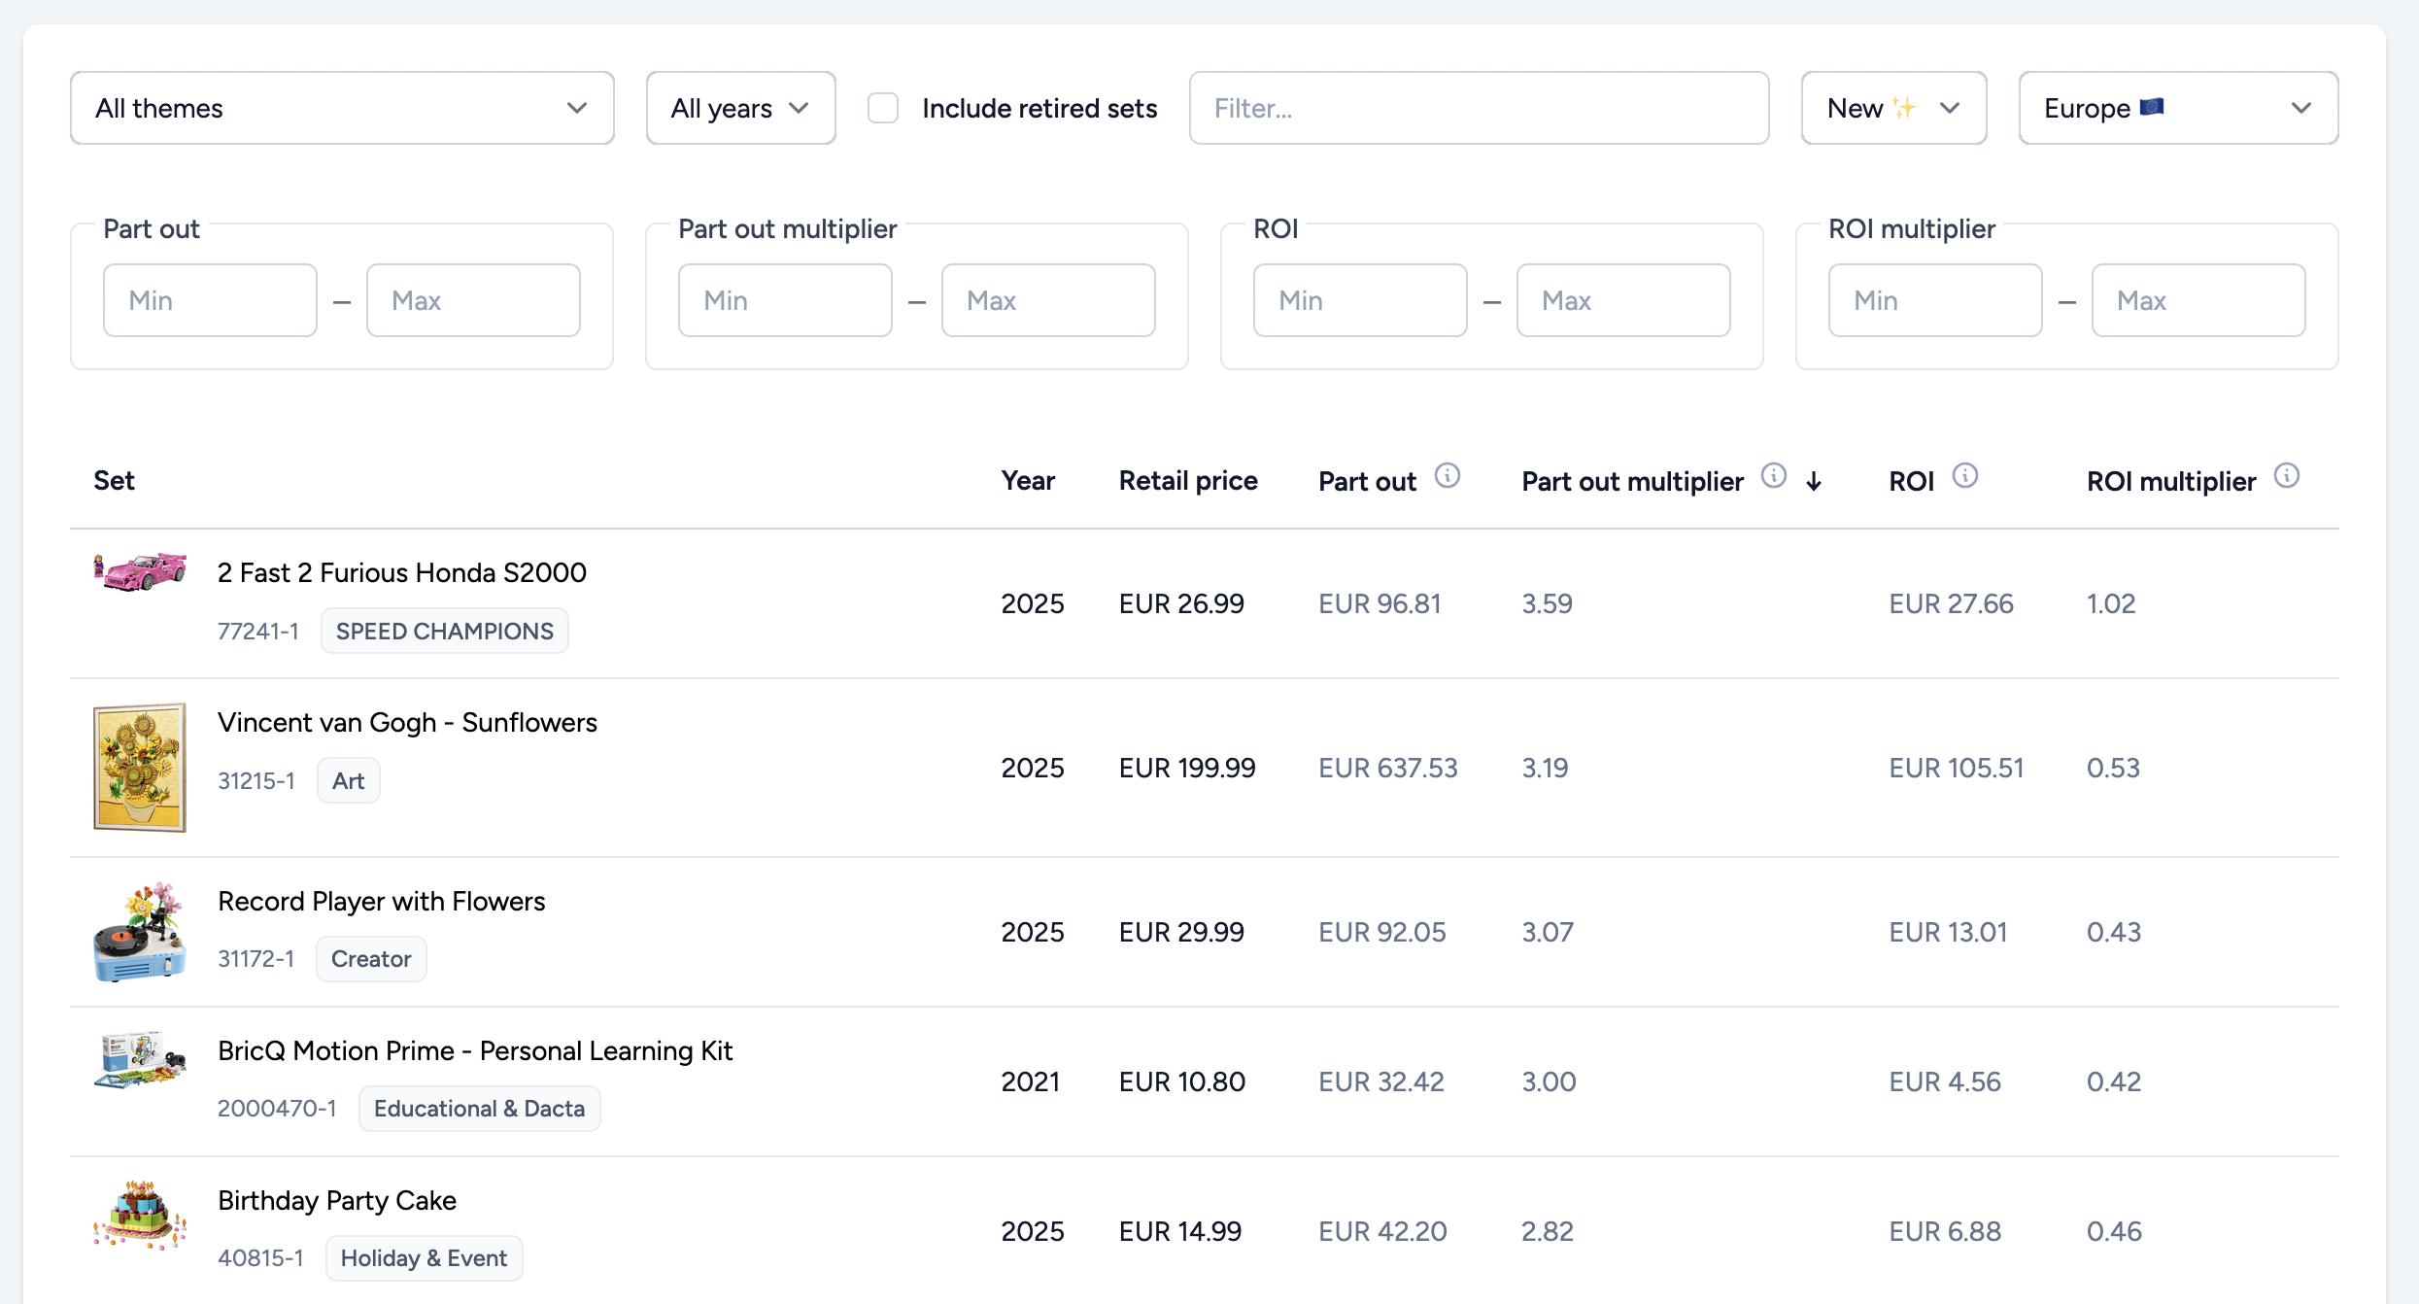Open the BricQ Motion Prime thumbnail
The image size is (2419, 1304).
140,1060
